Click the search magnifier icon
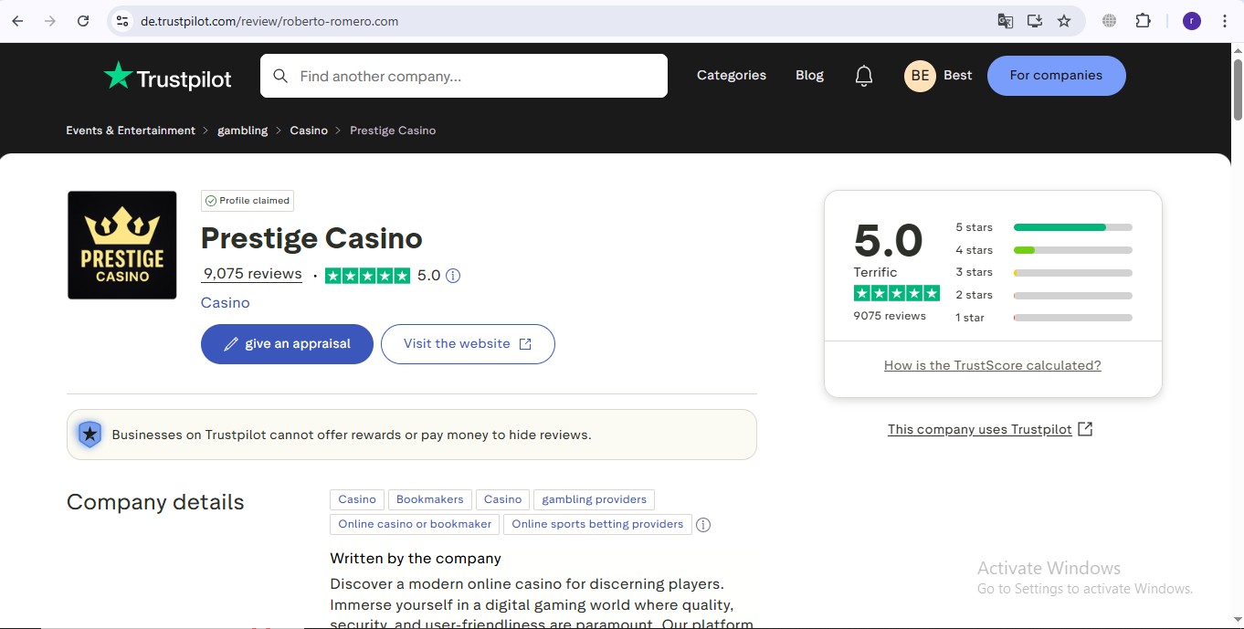 coord(281,76)
